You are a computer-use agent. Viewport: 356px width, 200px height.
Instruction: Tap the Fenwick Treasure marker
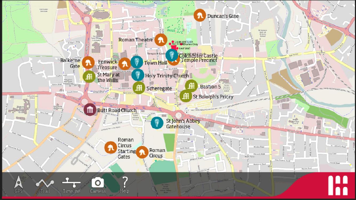point(125,64)
